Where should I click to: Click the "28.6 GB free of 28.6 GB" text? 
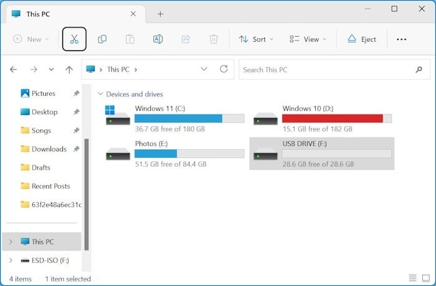pyautogui.click(x=318, y=164)
